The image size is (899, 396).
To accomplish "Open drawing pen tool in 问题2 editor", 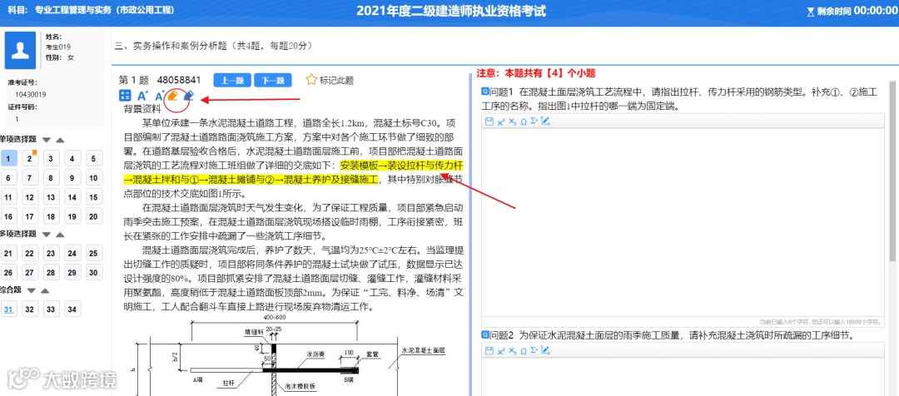I will tap(545, 350).
